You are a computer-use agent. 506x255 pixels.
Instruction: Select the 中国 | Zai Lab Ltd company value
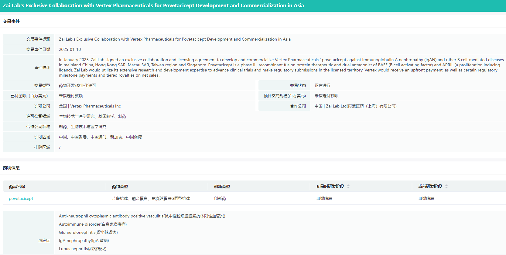(356, 106)
